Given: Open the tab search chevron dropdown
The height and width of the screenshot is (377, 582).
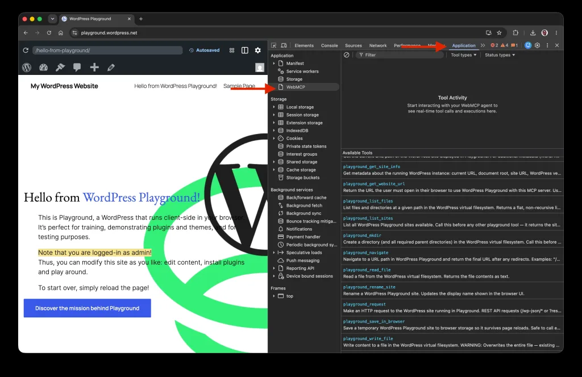Looking at the screenshot, I should pos(52,19).
